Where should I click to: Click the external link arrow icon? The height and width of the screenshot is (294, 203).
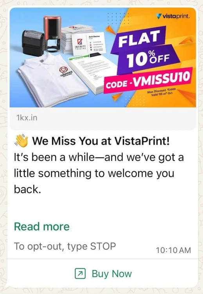pos(80,274)
